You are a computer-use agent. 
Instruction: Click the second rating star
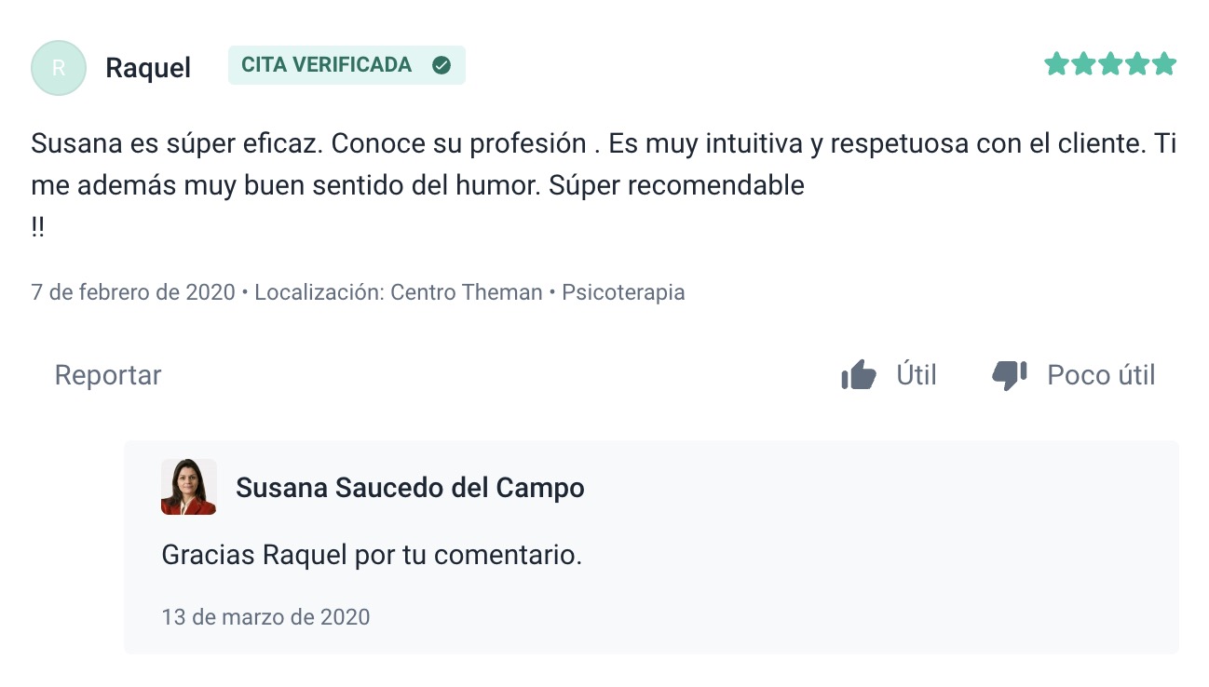[x=1083, y=64]
